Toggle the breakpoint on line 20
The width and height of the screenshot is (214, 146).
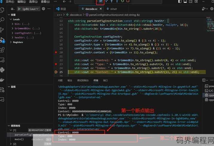click(x=56, y=52)
